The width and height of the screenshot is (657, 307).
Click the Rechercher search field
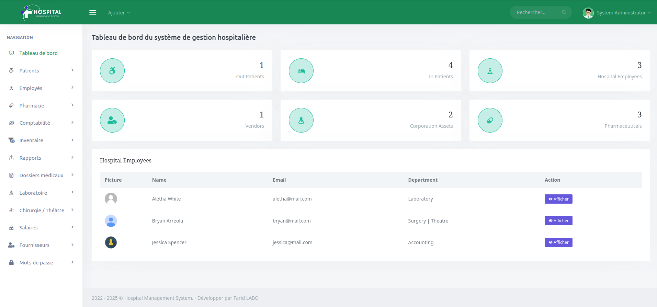point(536,12)
